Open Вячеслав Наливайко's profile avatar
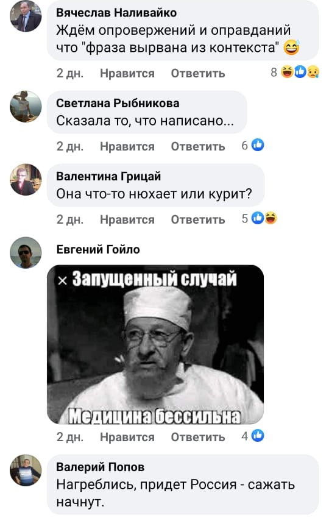Image resolution: width=329 pixels, height=518 pixels. point(26,16)
